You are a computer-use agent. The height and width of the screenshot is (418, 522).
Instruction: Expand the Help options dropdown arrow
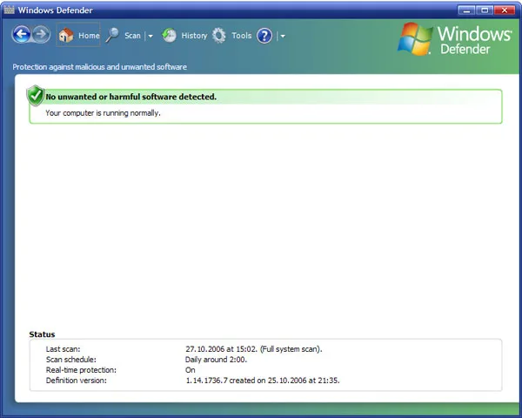(x=283, y=36)
